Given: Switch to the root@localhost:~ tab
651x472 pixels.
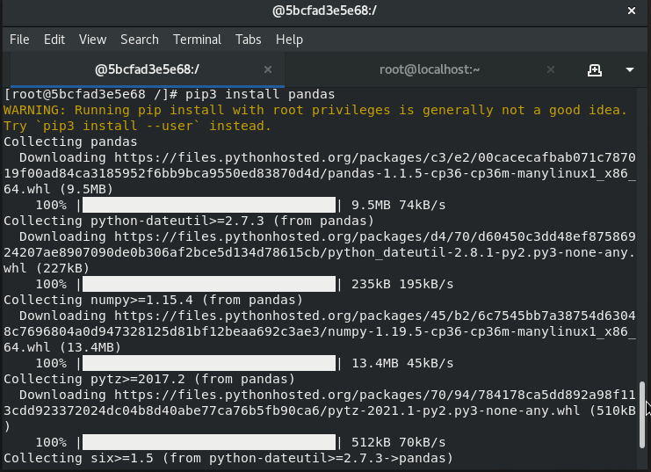Looking at the screenshot, I should pos(430,69).
